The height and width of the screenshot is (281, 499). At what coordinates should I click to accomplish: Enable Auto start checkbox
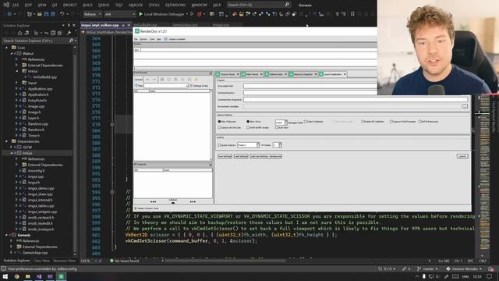tap(277, 127)
